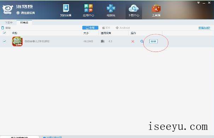Filter the list by iOS
The width and height of the screenshot is (214, 138).
[x=106, y=28]
